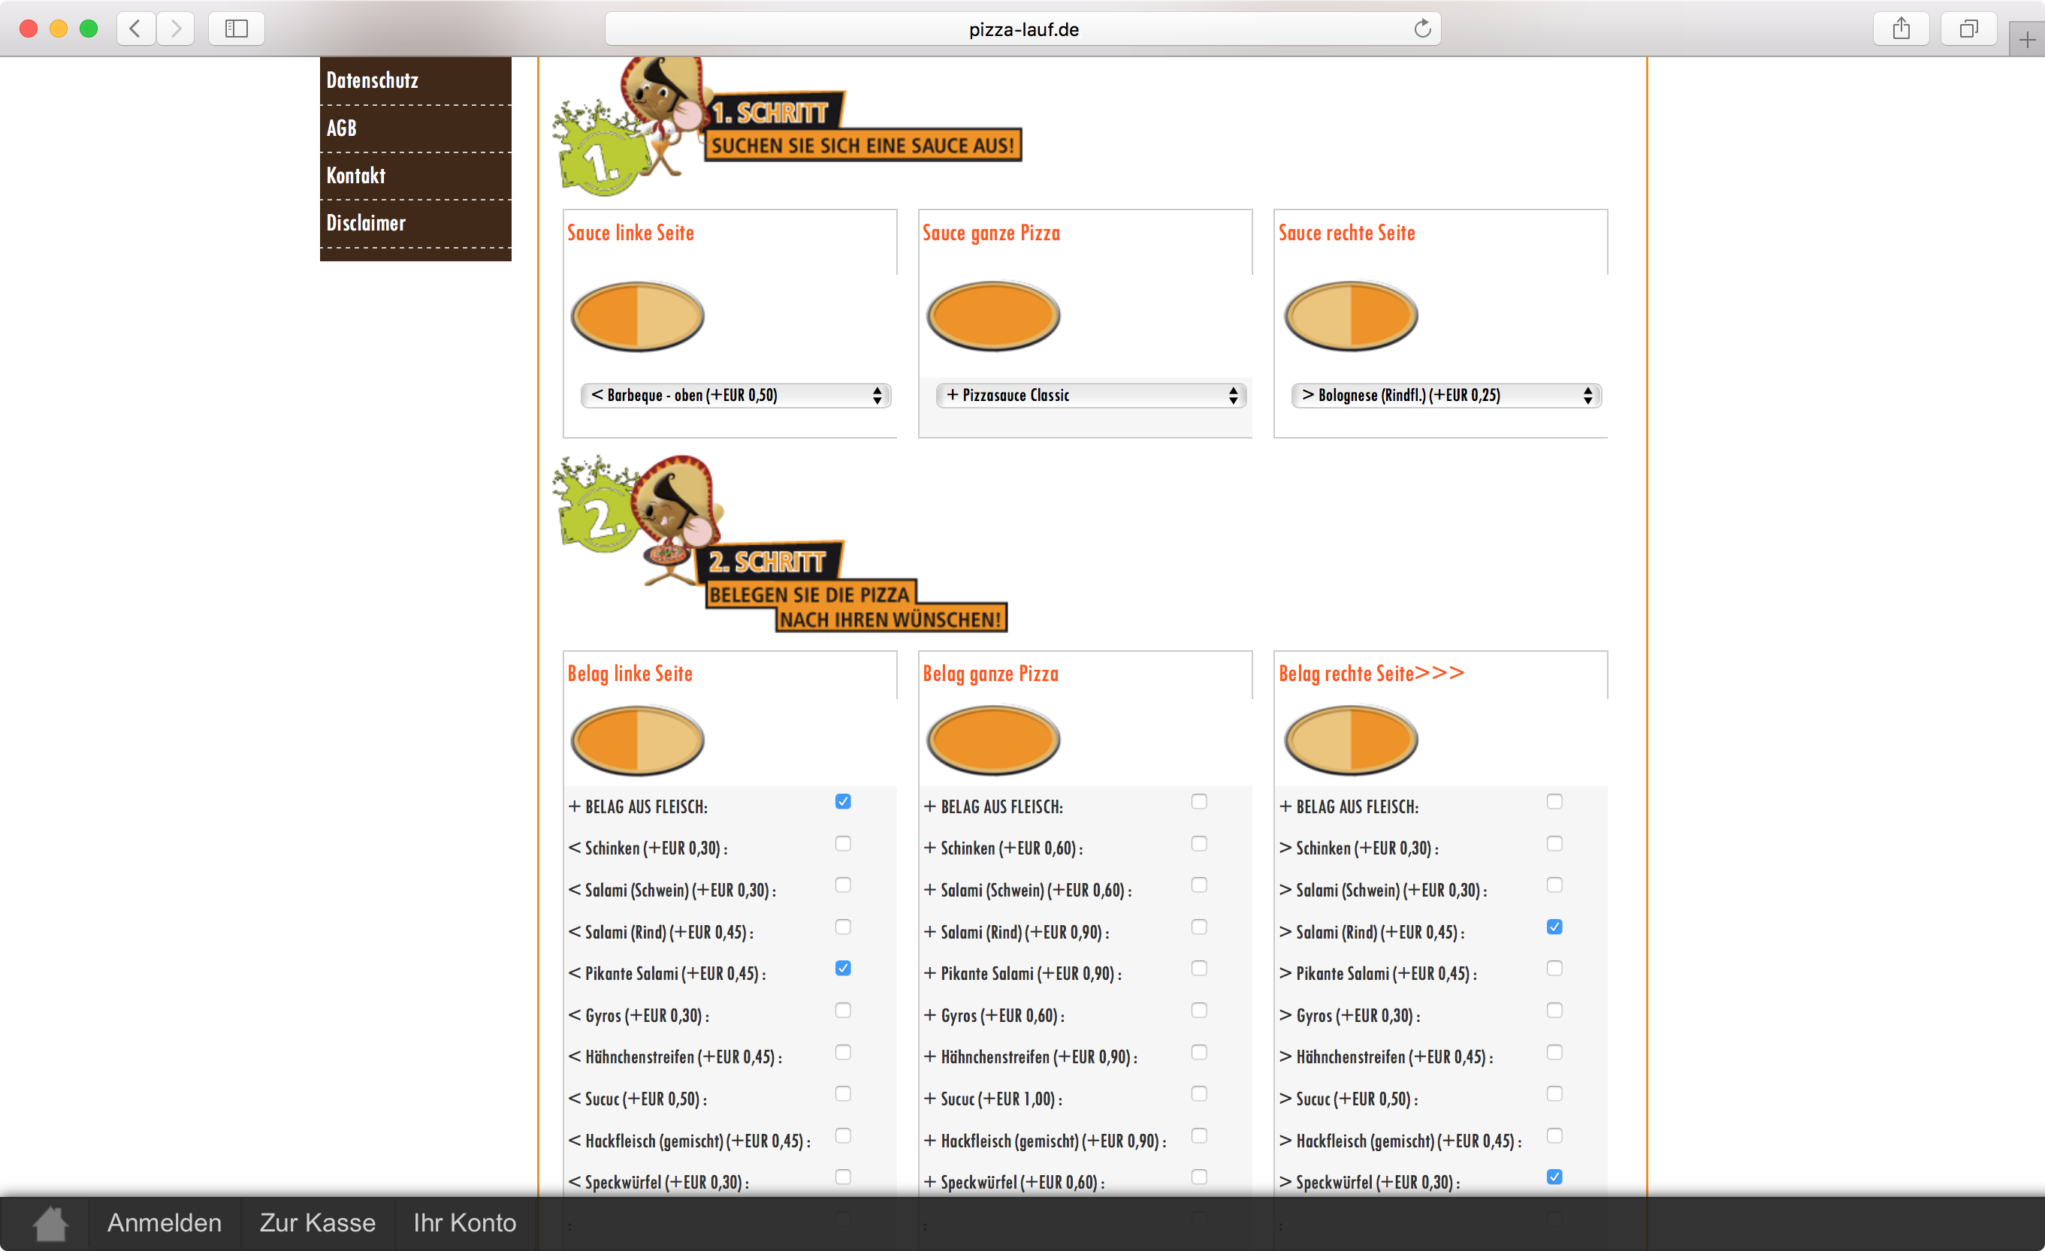Click the 'Belag rechte Seite>>>' heading
This screenshot has width=2045, height=1251.
(1371, 674)
